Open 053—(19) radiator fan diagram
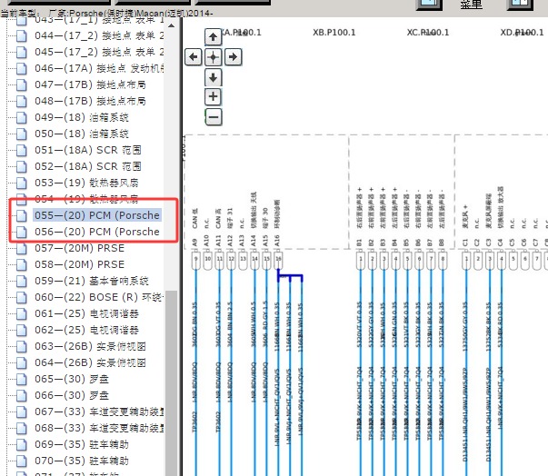 pyautogui.click(x=86, y=183)
